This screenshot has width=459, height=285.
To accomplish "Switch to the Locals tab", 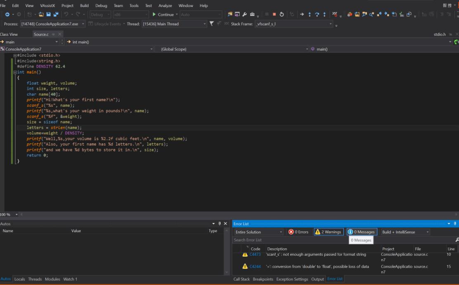I will (19, 279).
